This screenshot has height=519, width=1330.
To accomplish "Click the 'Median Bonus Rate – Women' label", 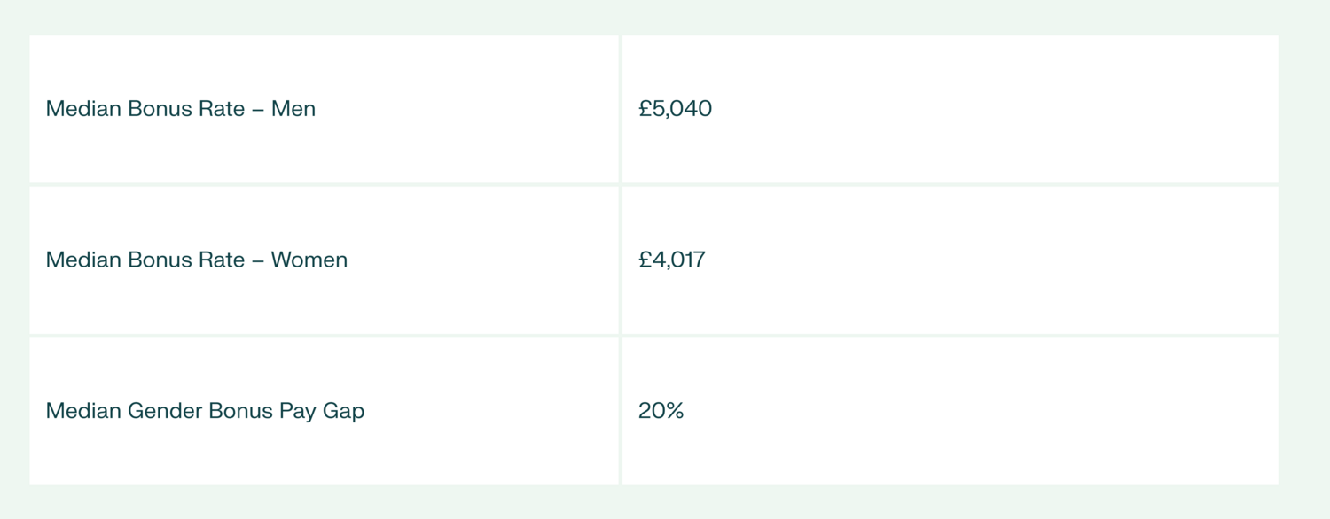I will tap(196, 260).
